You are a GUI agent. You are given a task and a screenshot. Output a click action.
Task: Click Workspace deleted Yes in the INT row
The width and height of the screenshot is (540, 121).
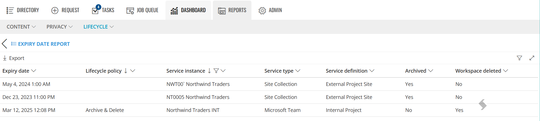(459, 110)
